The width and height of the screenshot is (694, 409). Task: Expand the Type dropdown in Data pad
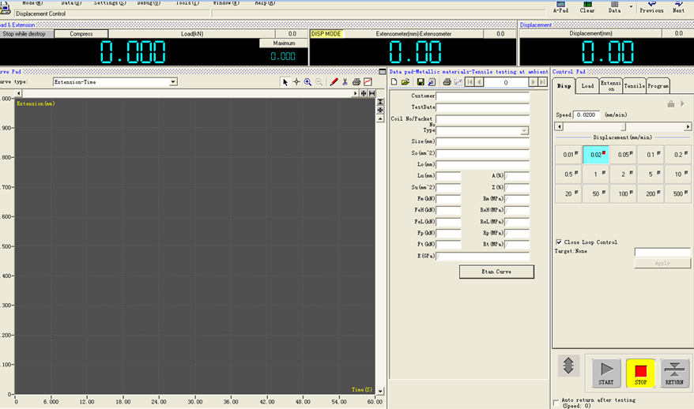click(x=525, y=131)
